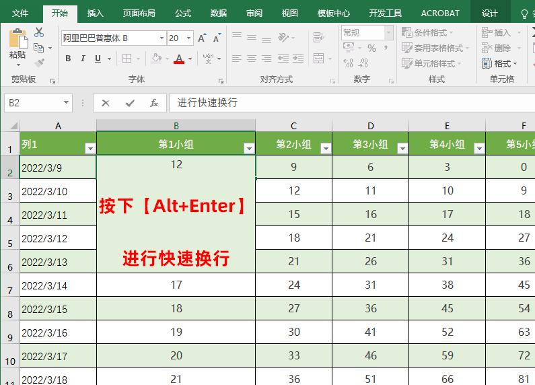Image resolution: width=535 pixels, height=385 pixels.
Task: Cancel cell entry with the X icon
Action: [x=106, y=103]
